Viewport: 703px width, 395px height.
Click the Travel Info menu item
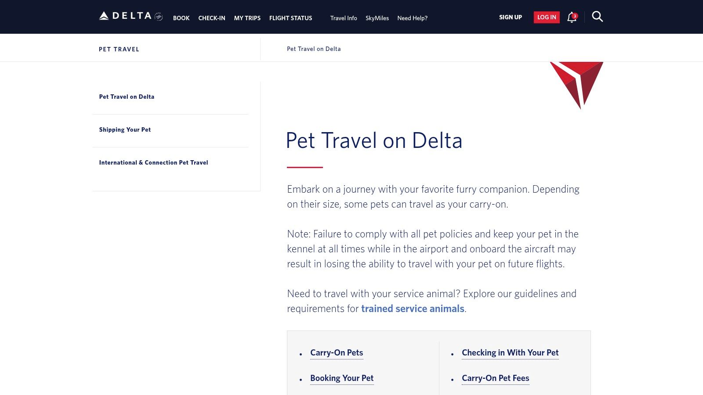343,18
